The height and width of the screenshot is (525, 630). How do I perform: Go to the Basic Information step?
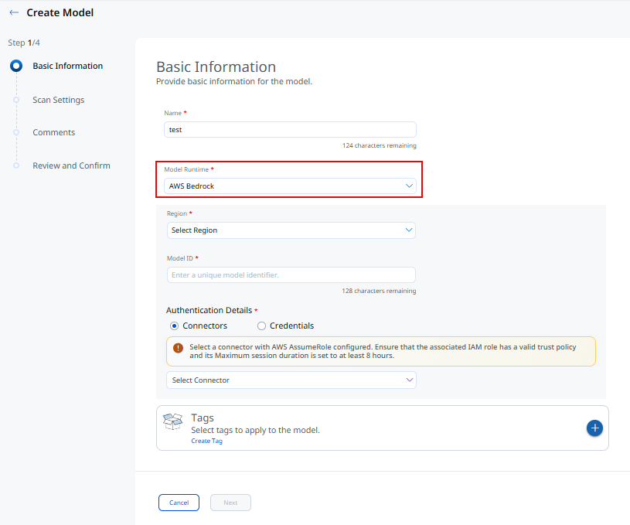67,66
